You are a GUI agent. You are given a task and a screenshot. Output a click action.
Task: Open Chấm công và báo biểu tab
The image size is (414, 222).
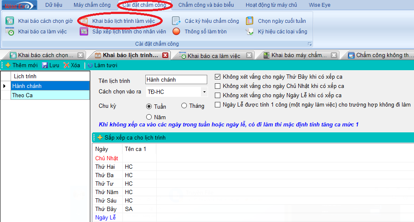pos(206,5)
